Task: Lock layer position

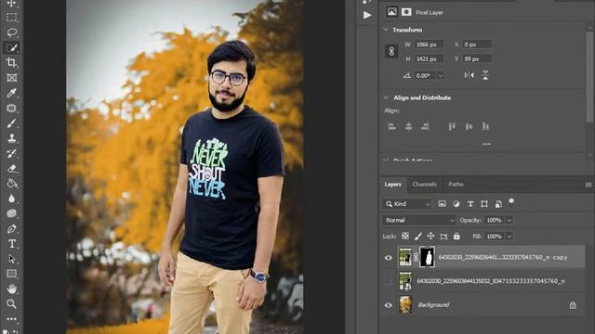Action: (x=430, y=237)
